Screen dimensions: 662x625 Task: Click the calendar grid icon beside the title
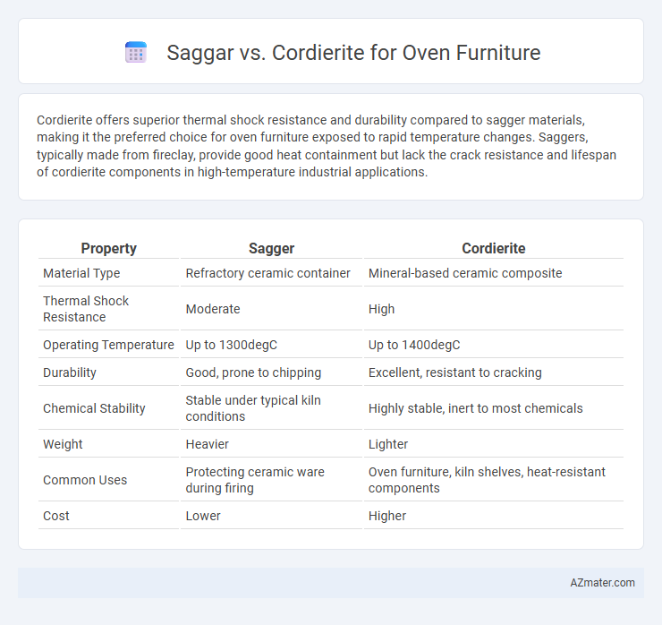tap(136, 53)
